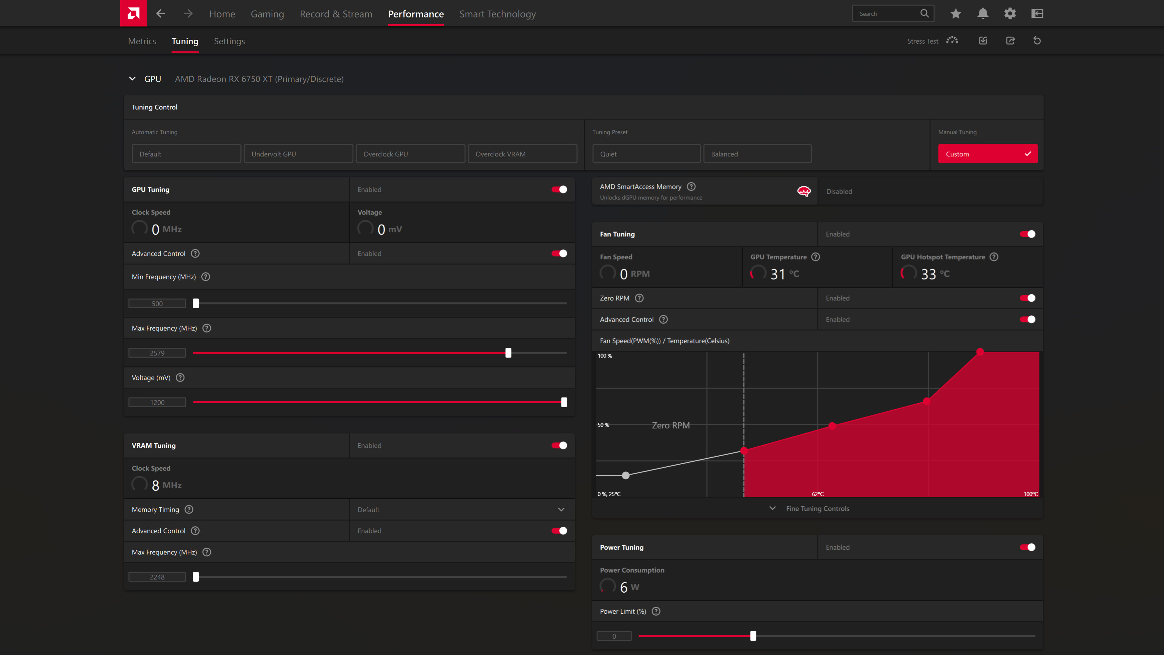Click the VRAM Max Frequency value field
Viewport: 1164px width, 655px height.
157,577
